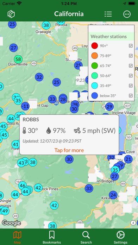Image resolution: width=138 pixels, height=245 pixels.
Task: Open the Search tab
Action: (x=86, y=237)
